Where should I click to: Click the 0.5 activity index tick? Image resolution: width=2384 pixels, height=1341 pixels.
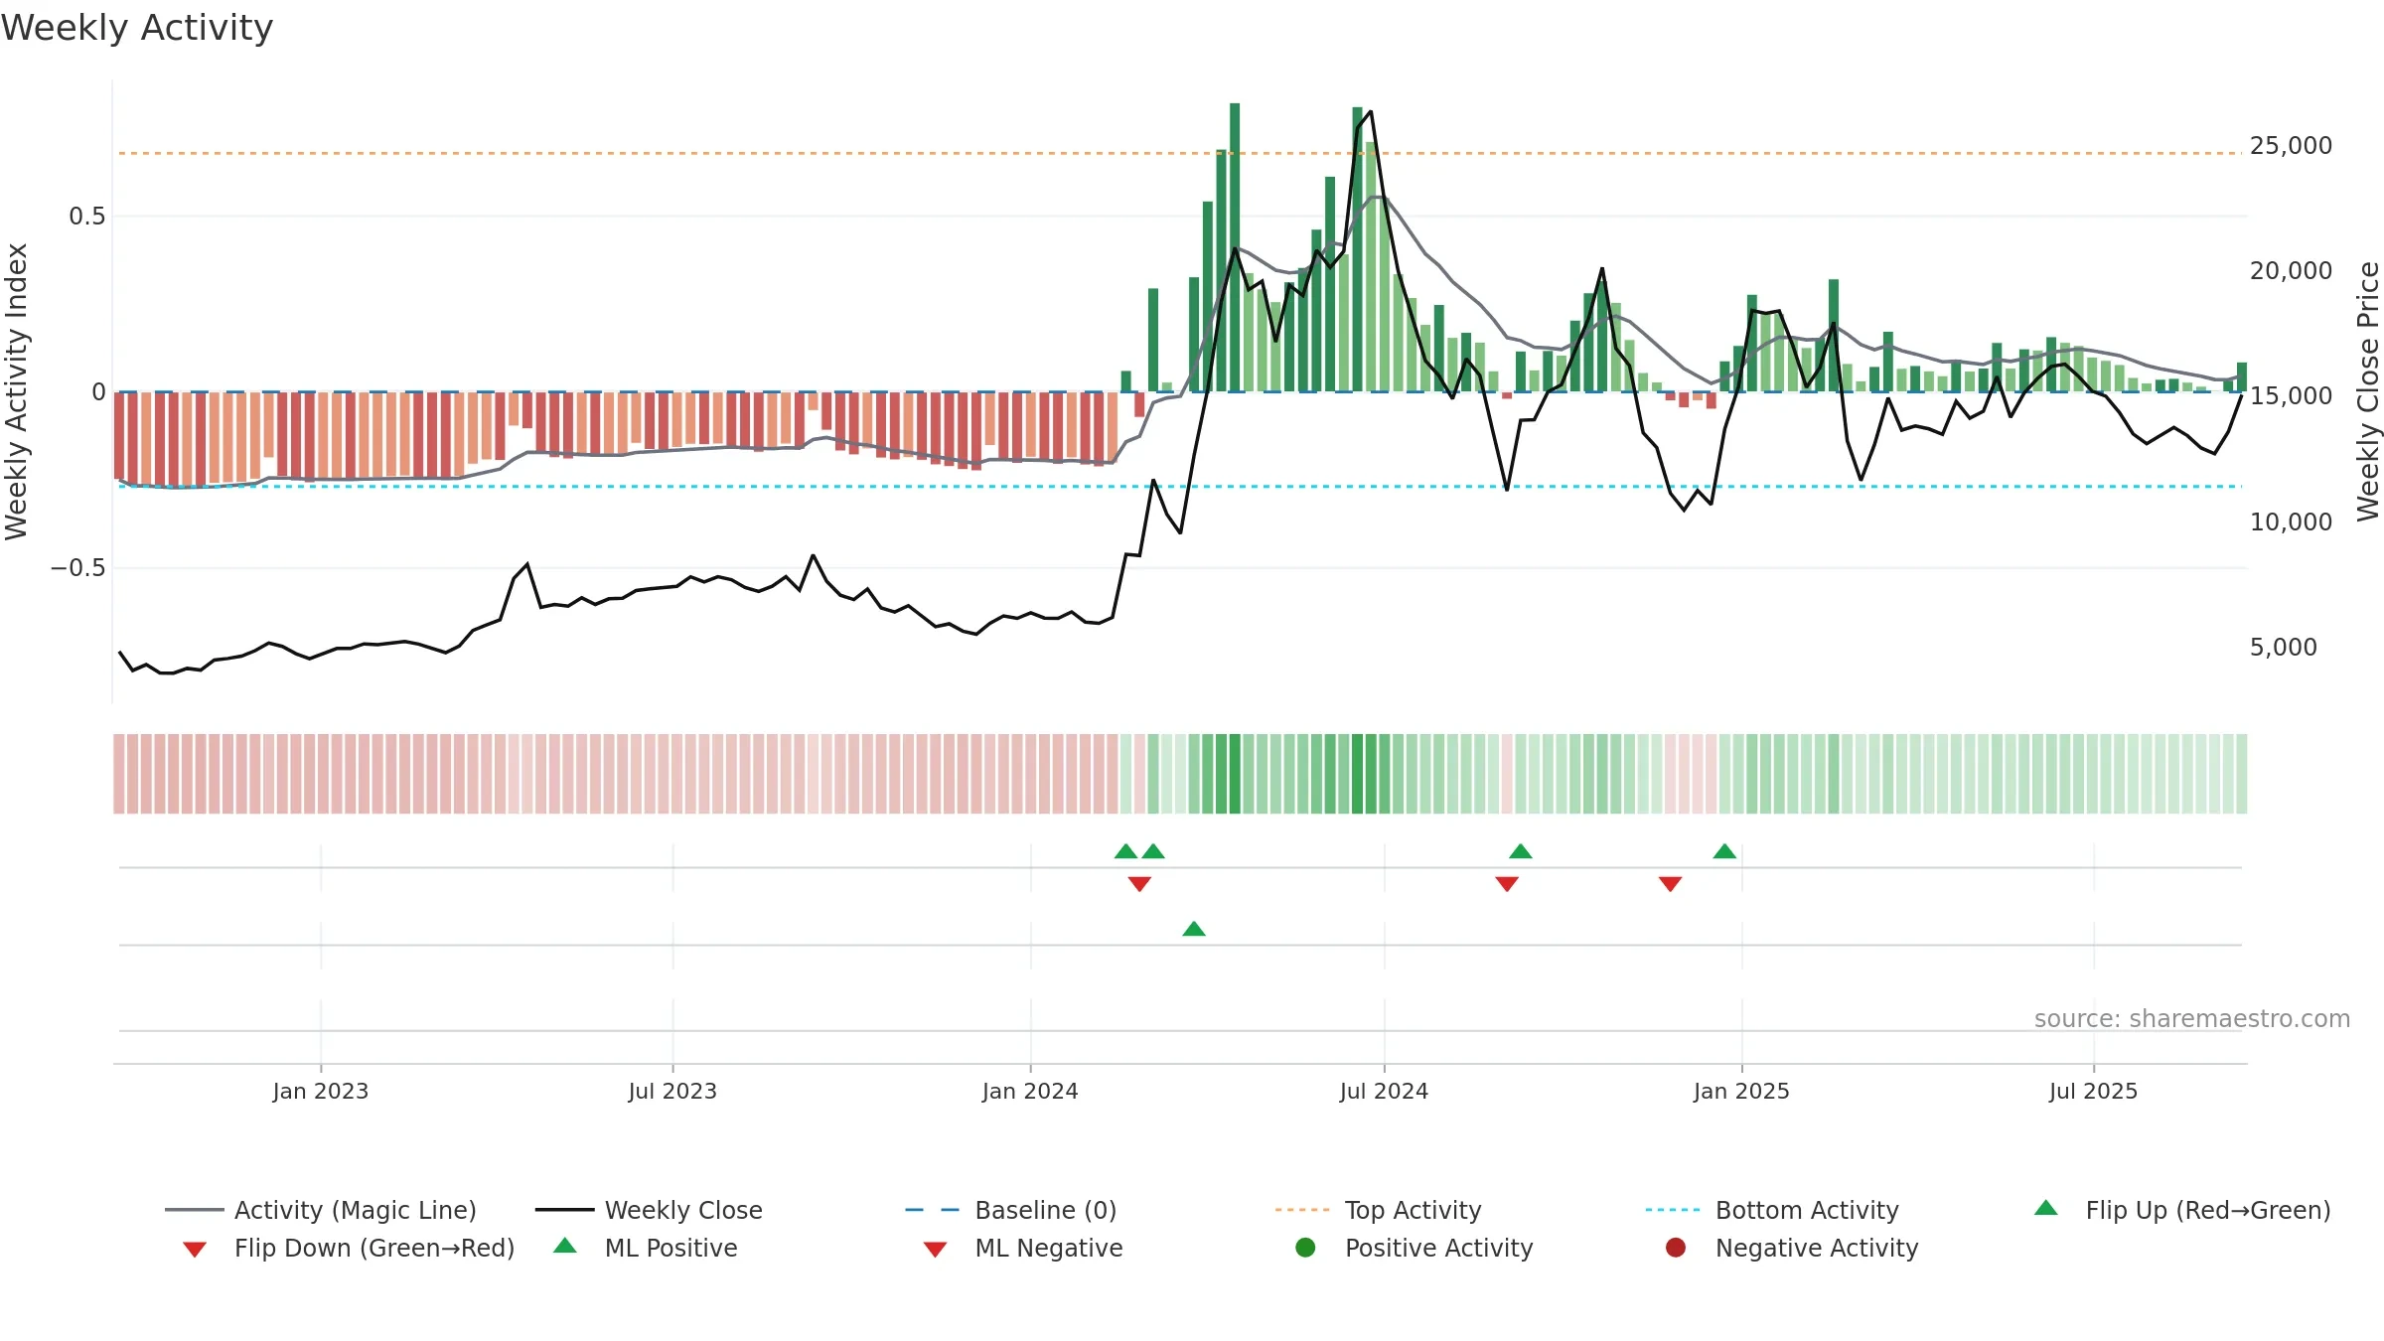[87, 217]
